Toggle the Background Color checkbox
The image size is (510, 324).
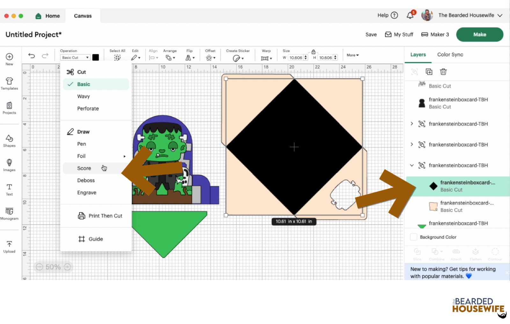[413, 237]
